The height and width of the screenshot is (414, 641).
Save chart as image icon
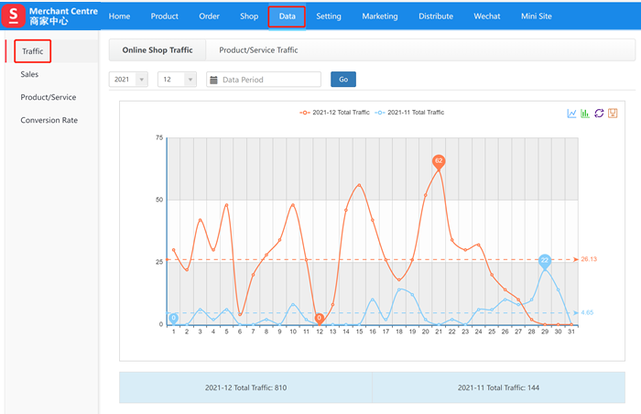click(x=613, y=114)
